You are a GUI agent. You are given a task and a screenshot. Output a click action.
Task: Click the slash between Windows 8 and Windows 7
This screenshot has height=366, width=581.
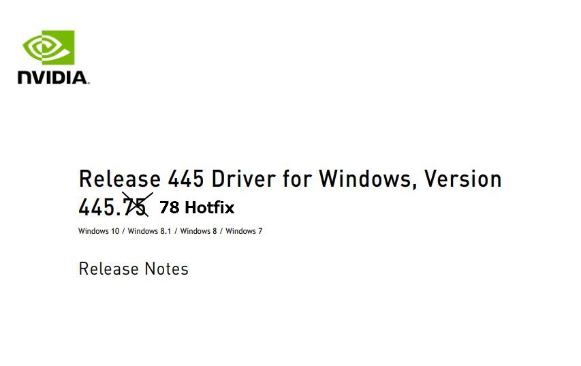tap(221, 231)
